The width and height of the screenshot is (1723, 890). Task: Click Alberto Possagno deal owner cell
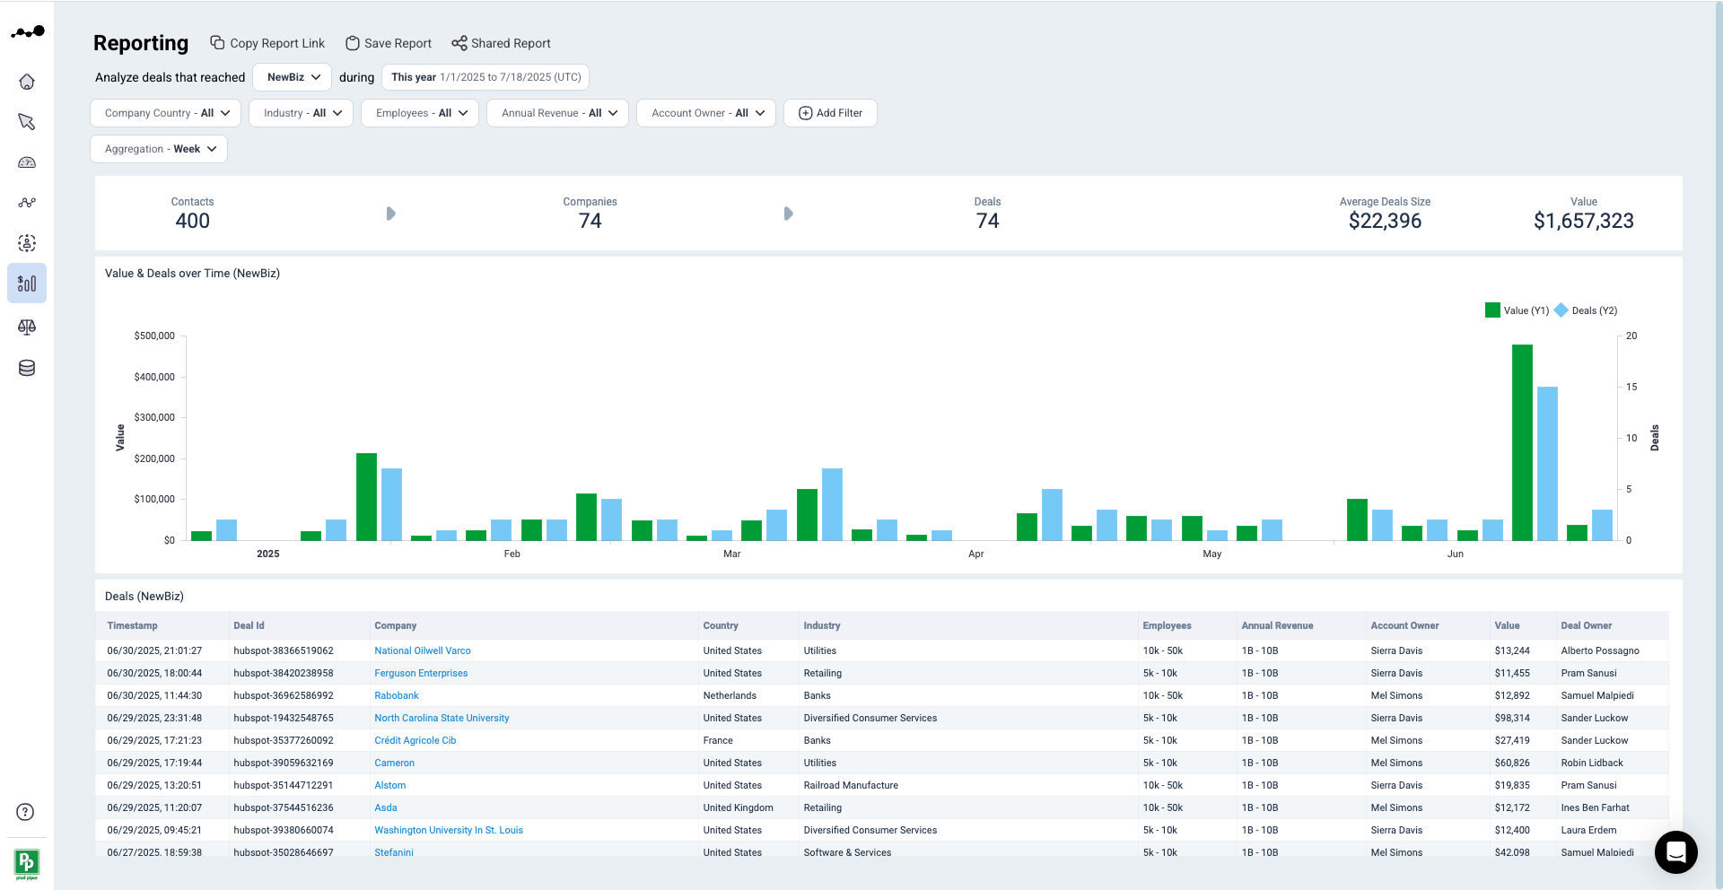[x=1600, y=650]
